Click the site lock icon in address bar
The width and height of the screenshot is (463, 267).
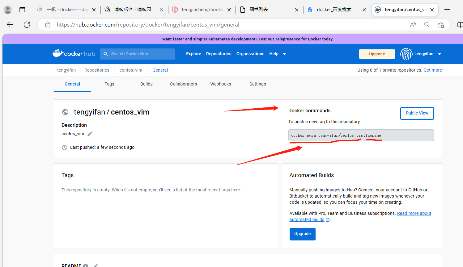coord(48,25)
